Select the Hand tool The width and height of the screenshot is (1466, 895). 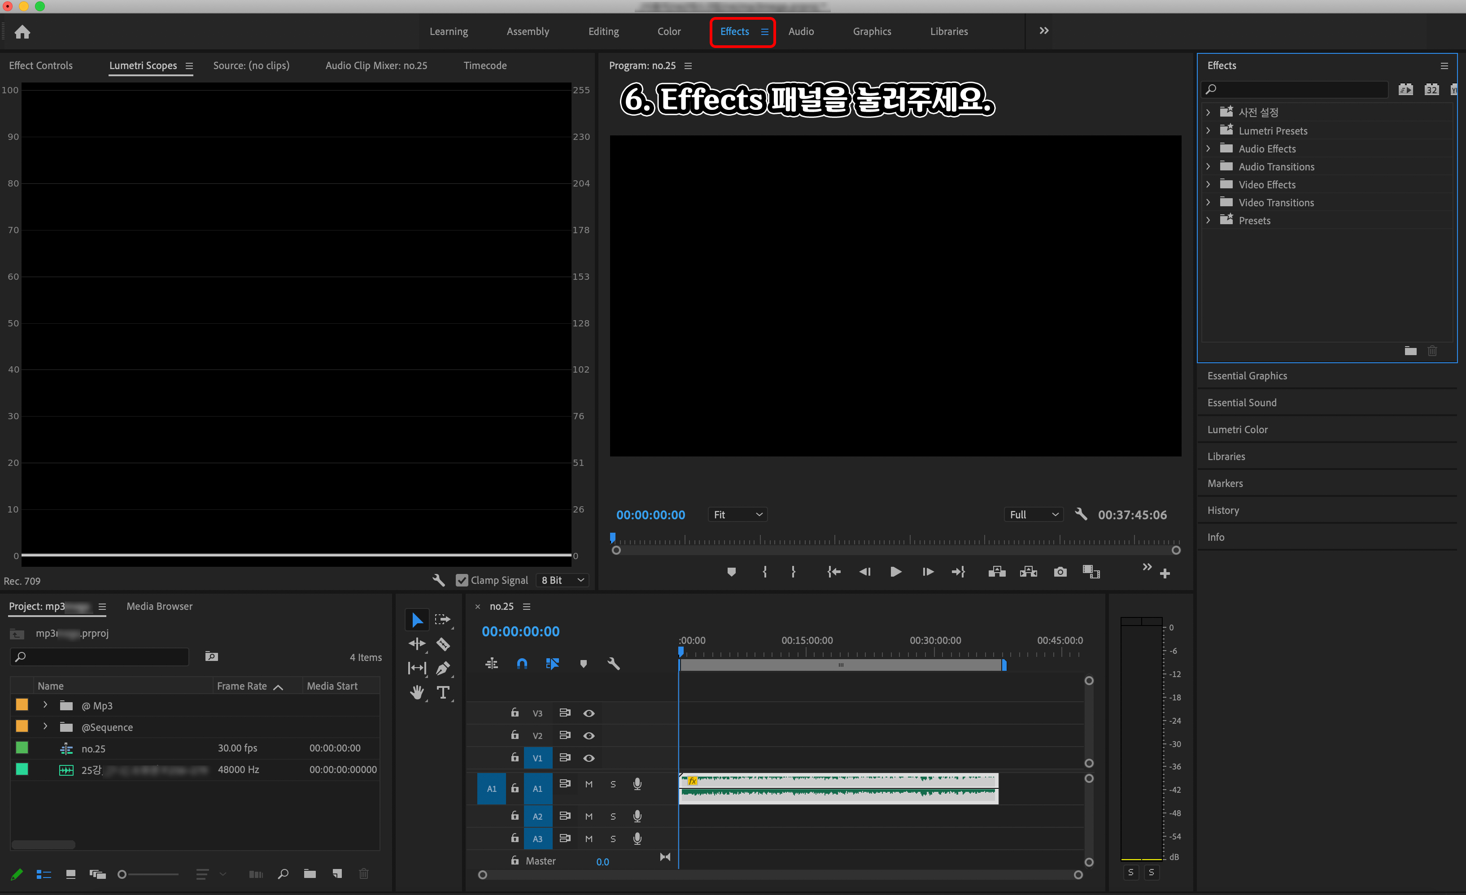coord(416,692)
